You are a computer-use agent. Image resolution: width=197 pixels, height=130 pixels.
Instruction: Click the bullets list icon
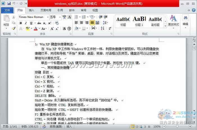pos(76,17)
